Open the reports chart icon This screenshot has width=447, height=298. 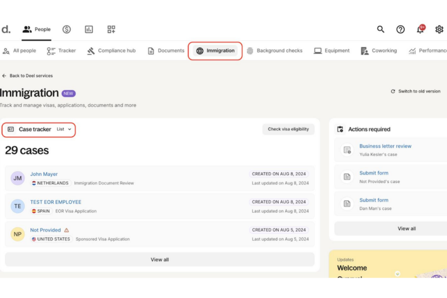[89, 29]
